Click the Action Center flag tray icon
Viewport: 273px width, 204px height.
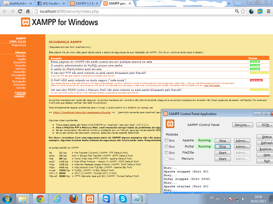231,199
